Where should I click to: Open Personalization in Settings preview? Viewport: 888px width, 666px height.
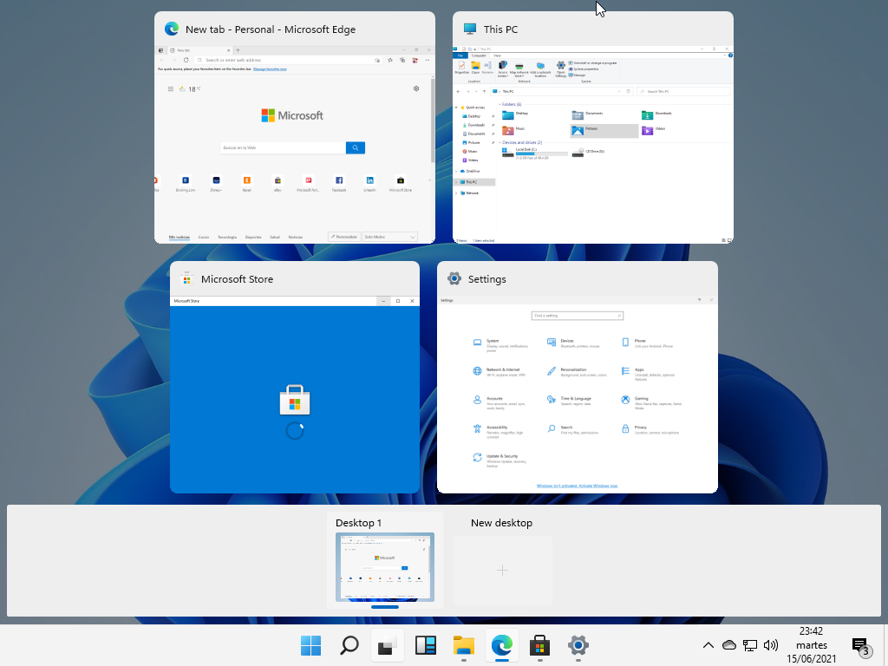click(576, 372)
